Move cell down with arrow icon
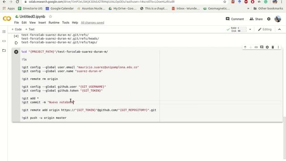The width and height of the screenshot is (286, 161). [x=251, y=47]
